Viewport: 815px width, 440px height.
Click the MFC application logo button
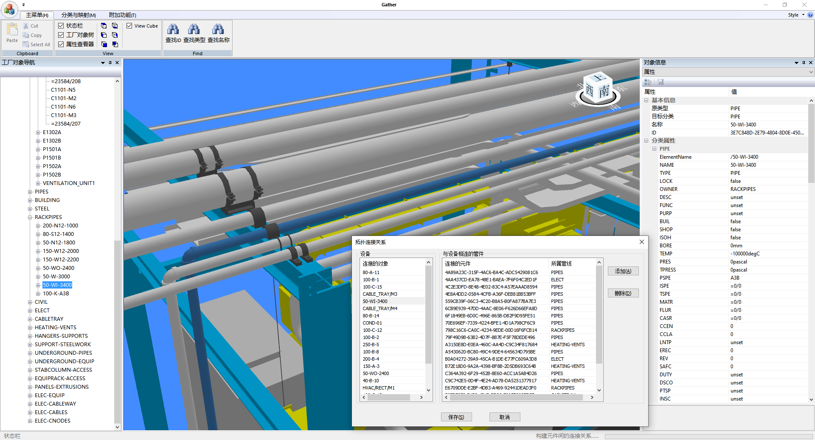[9, 8]
